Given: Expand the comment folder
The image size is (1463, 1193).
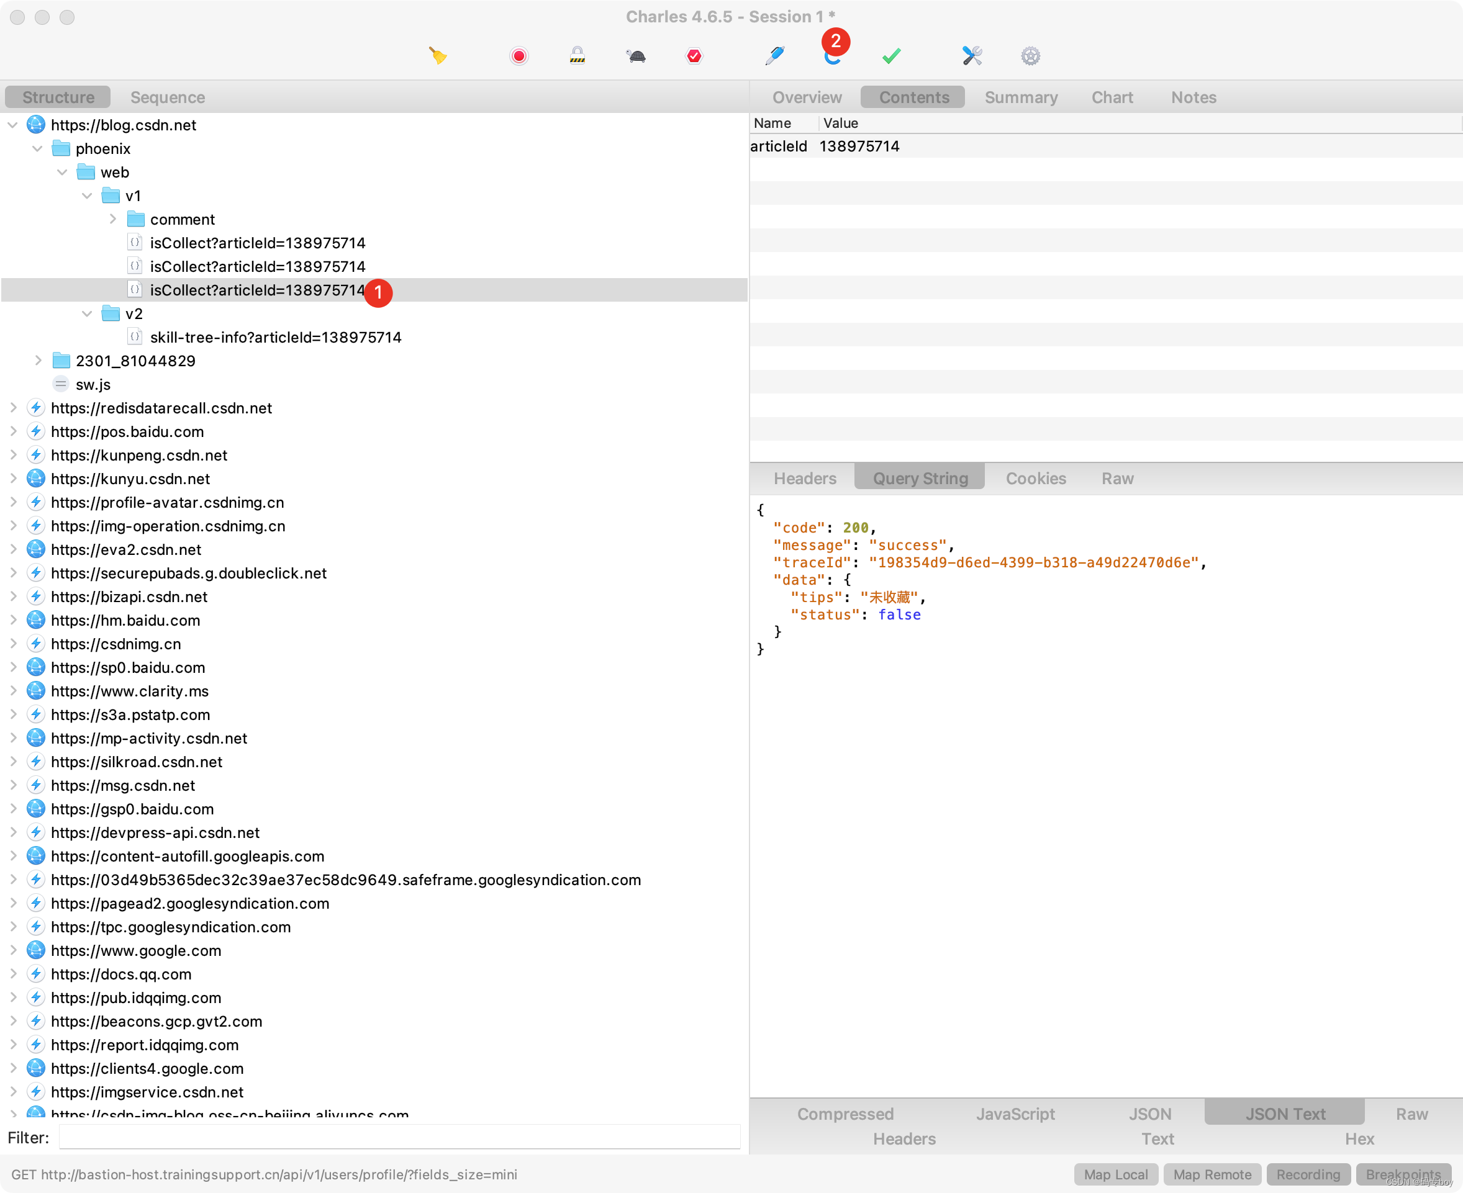Looking at the screenshot, I should pos(113,219).
